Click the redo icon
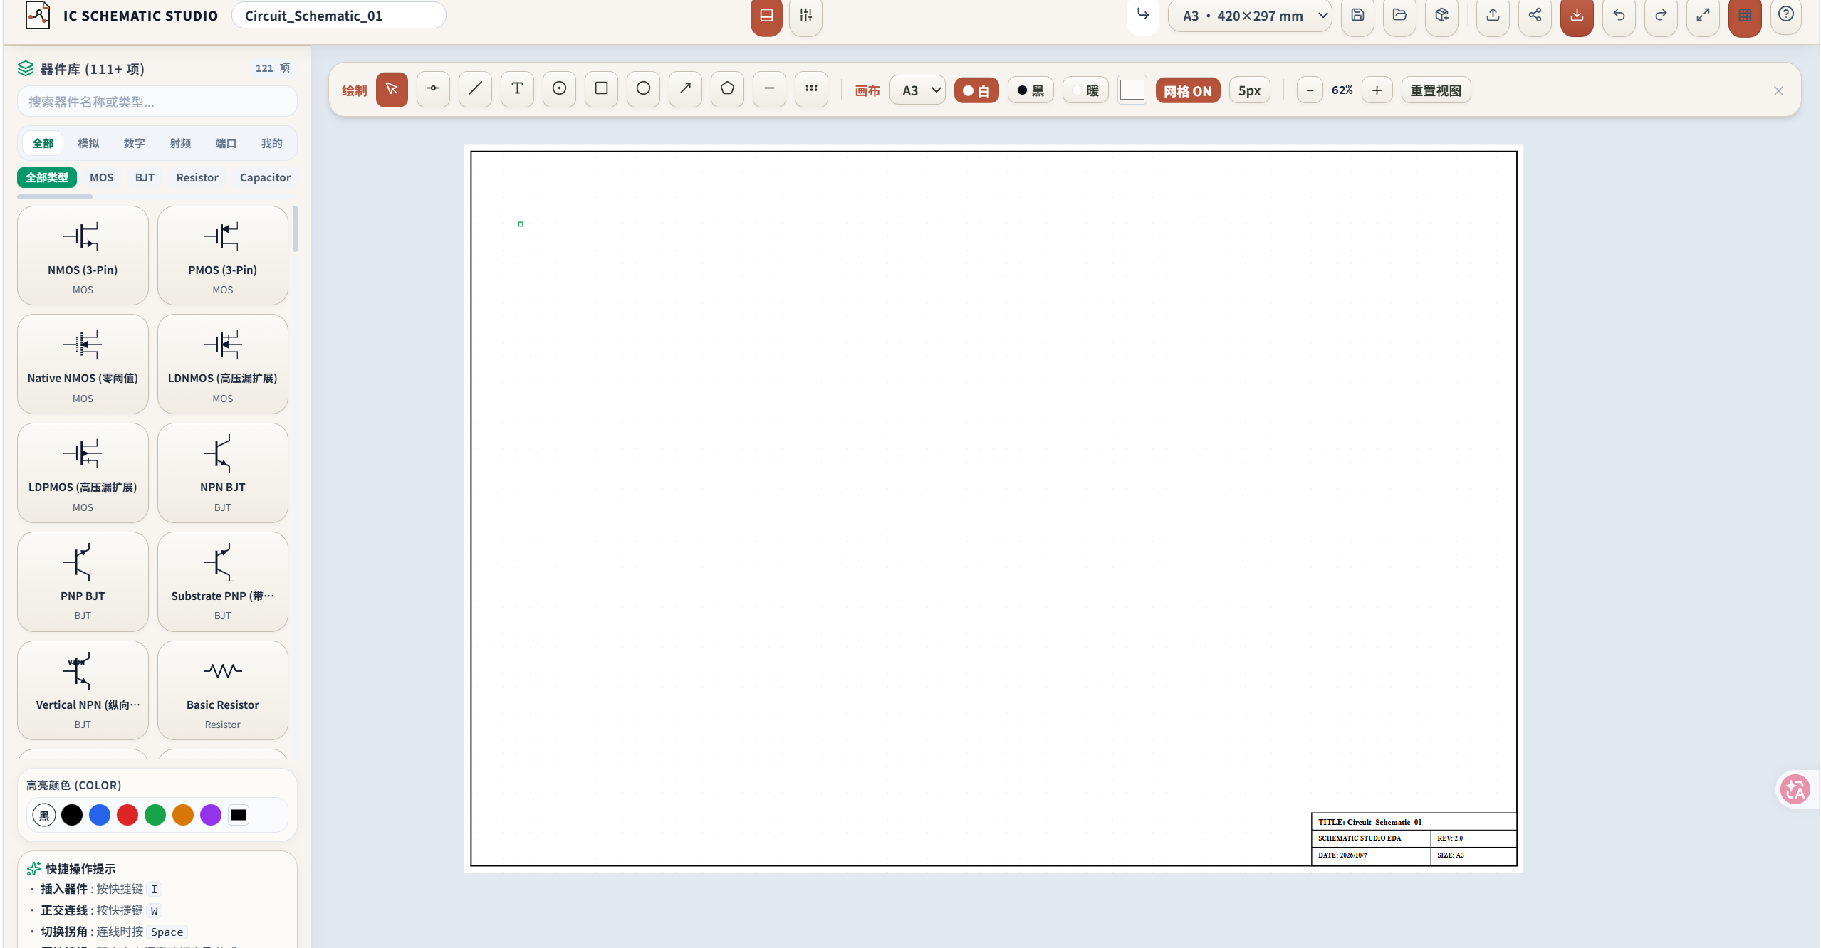Viewport: 1821px width, 948px height. point(1661,16)
